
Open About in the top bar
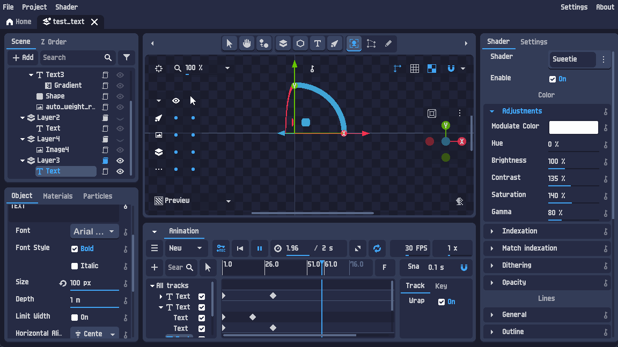point(605,7)
